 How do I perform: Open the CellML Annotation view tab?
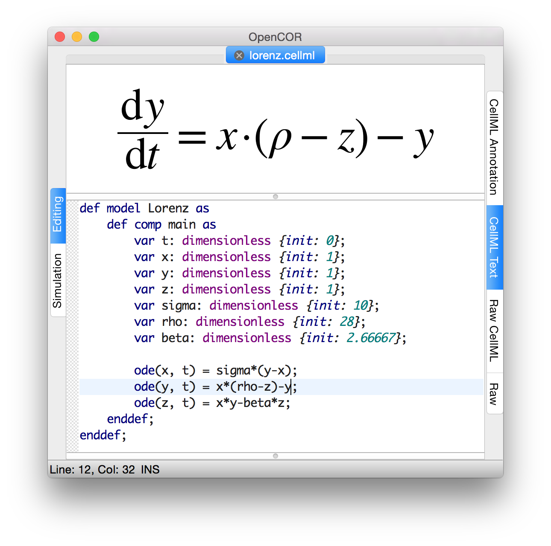pyautogui.click(x=495, y=148)
